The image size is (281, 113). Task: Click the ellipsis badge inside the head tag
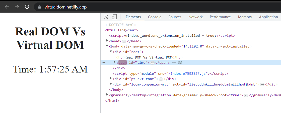point(124,41)
